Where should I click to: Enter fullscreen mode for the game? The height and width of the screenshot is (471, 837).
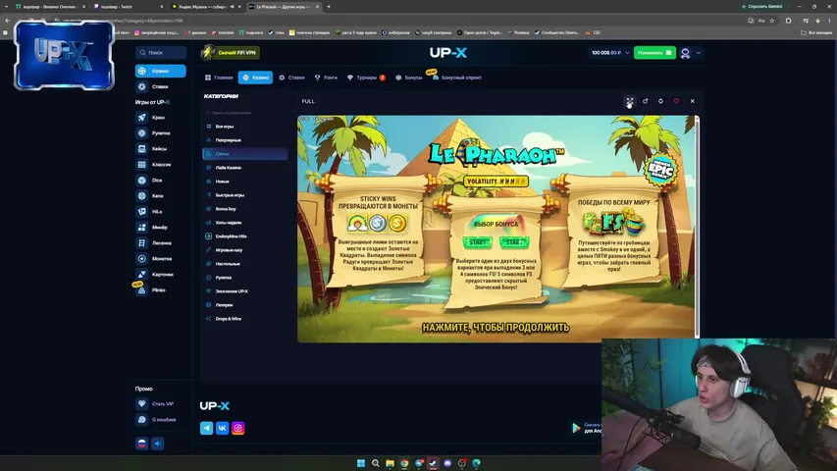click(630, 101)
